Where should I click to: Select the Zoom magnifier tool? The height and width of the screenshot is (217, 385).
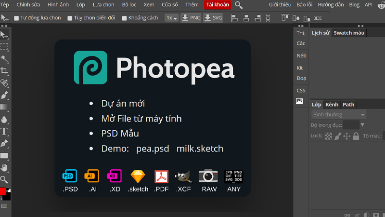point(4,179)
